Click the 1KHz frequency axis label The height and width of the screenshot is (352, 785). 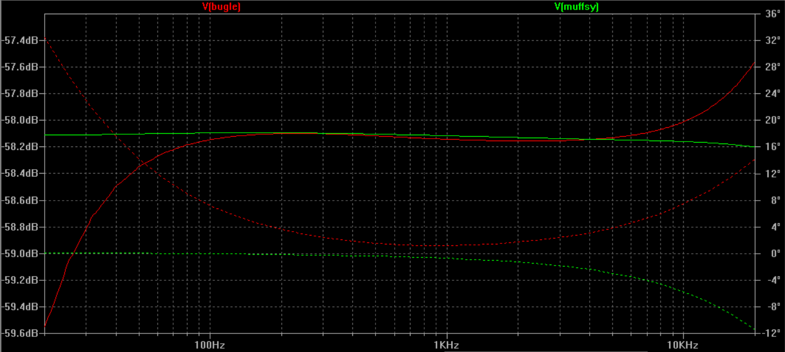pos(446,345)
